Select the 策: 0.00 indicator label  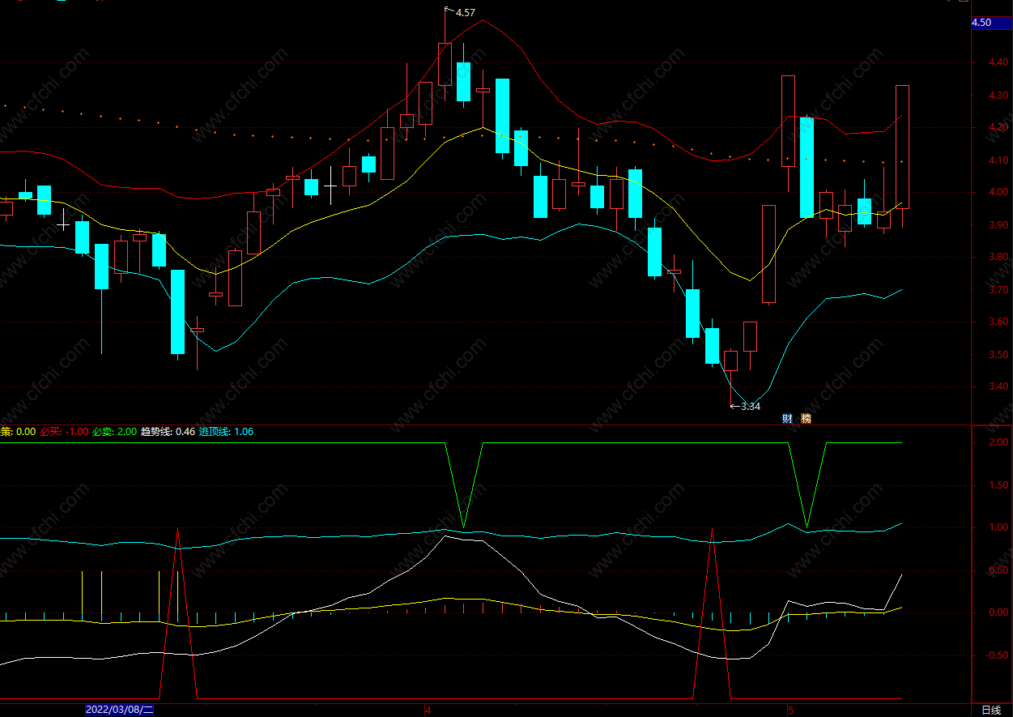click(x=18, y=432)
